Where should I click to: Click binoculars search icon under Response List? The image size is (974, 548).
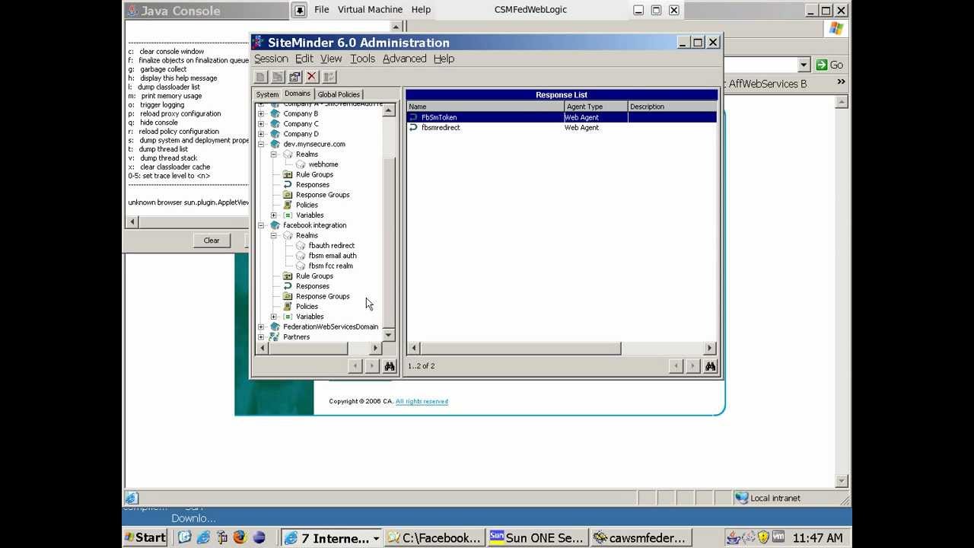click(710, 366)
